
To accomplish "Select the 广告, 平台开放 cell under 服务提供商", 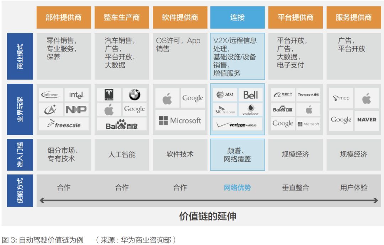I will coord(354,56).
